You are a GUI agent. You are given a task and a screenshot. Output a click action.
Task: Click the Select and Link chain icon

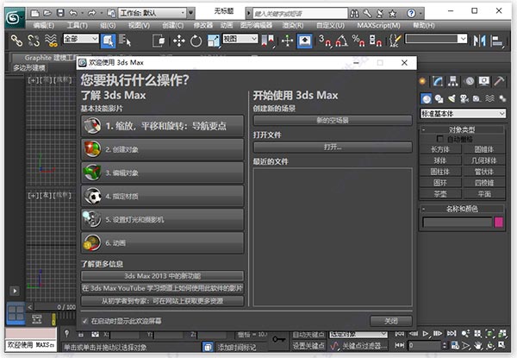[x=16, y=41]
